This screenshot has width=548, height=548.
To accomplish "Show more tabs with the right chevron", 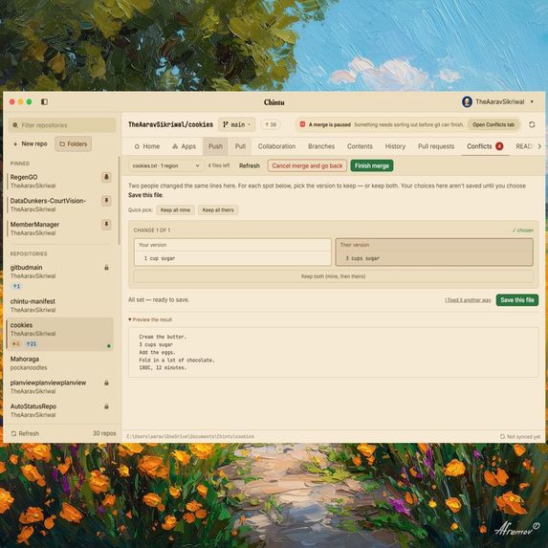I will point(539,146).
